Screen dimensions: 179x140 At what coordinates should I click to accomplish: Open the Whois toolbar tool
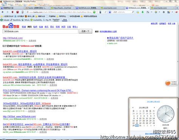click(26, 20)
